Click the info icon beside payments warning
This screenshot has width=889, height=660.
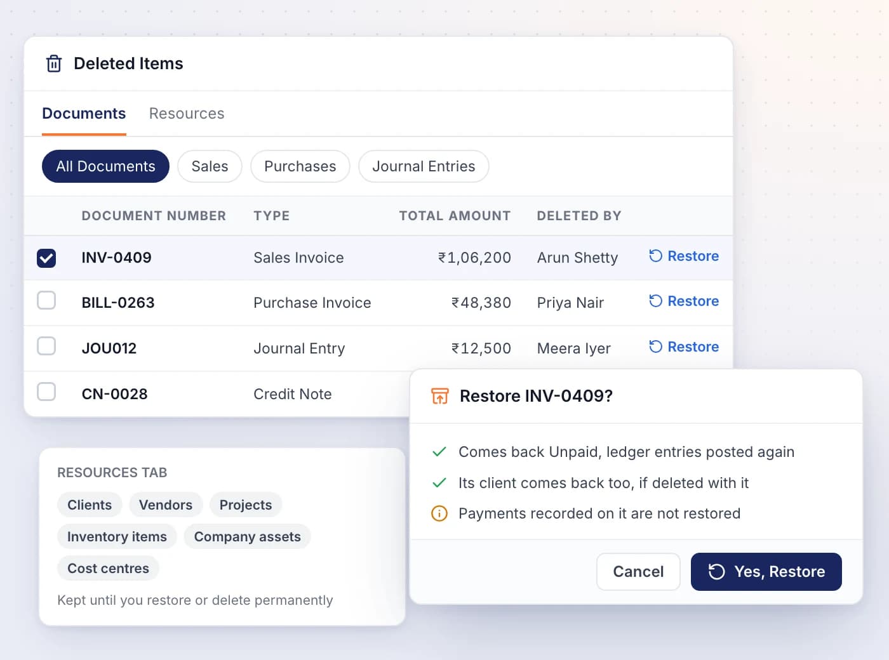point(439,513)
